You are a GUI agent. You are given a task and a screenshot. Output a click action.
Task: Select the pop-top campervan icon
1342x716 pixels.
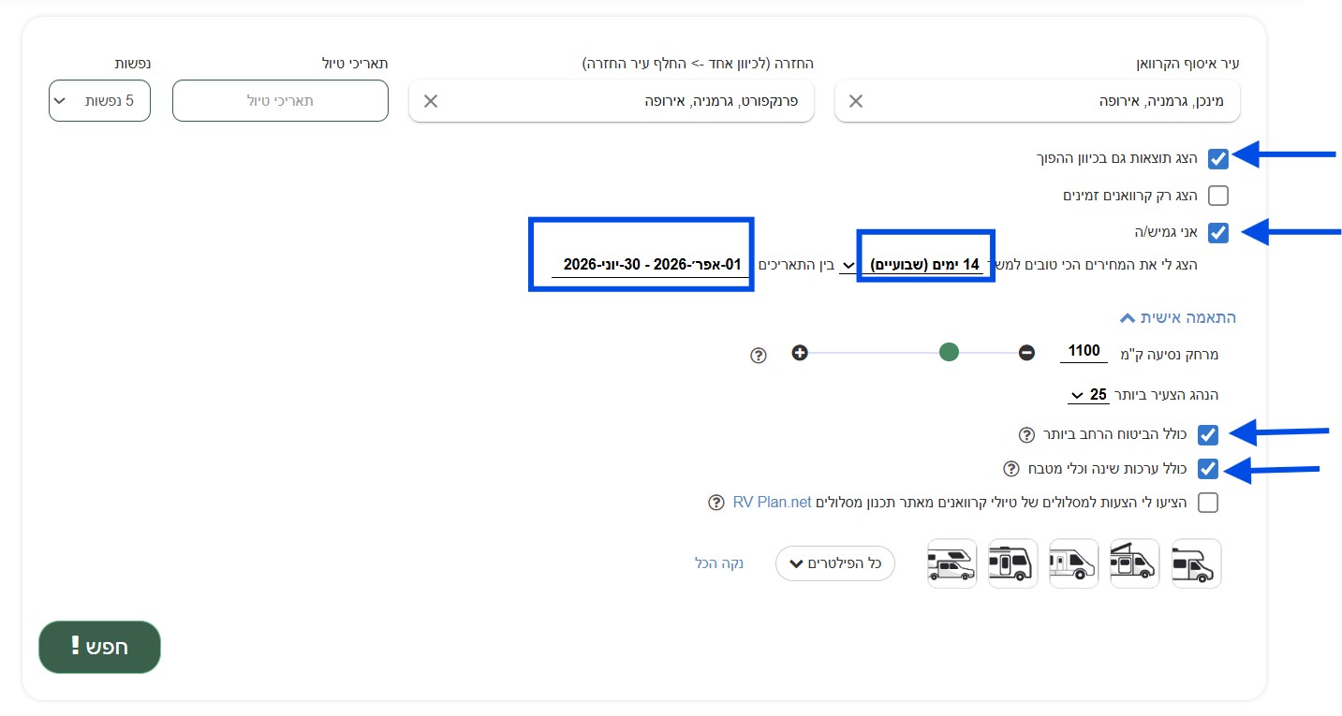(1134, 563)
